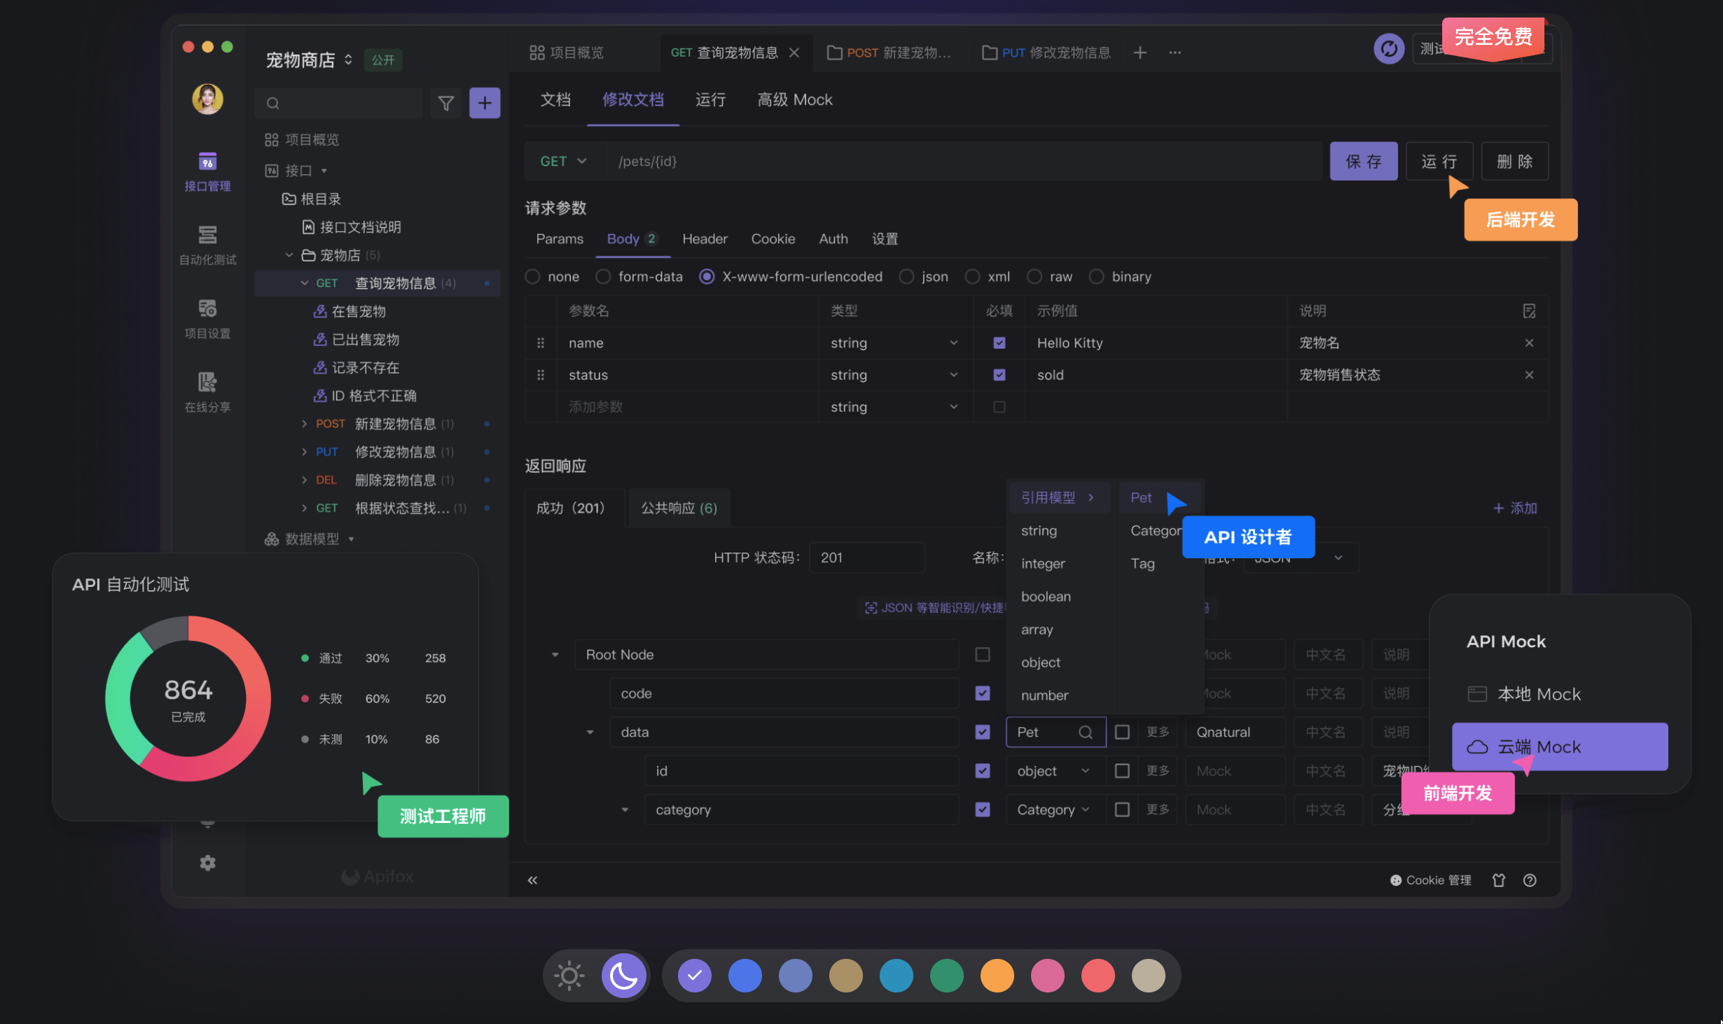Click 添加 to add a response
1723x1024 pixels.
pos(1515,508)
